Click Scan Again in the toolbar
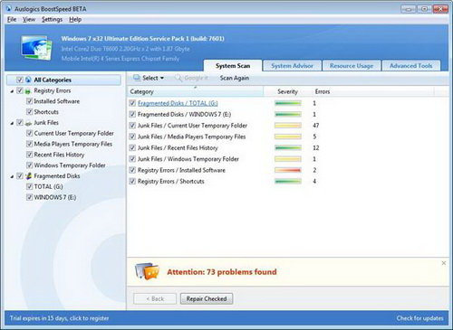The image size is (453, 330). pos(235,78)
